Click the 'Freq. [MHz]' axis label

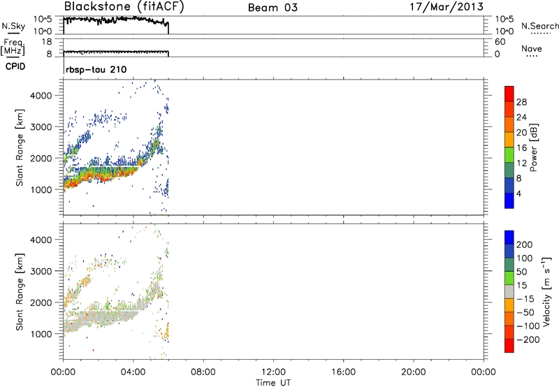pyautogui.click(x=13, y=47)
